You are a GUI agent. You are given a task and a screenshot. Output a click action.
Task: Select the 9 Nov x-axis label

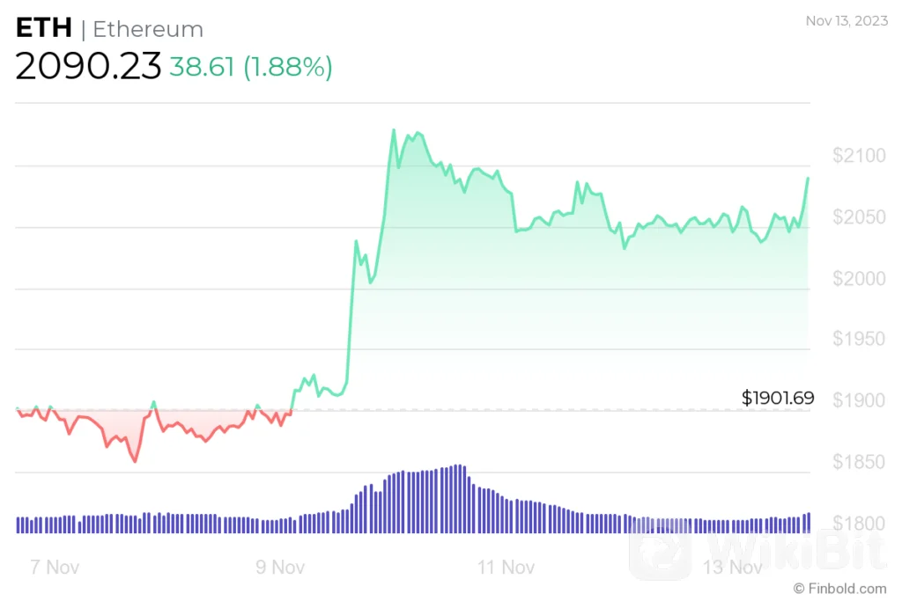point(280,568)
